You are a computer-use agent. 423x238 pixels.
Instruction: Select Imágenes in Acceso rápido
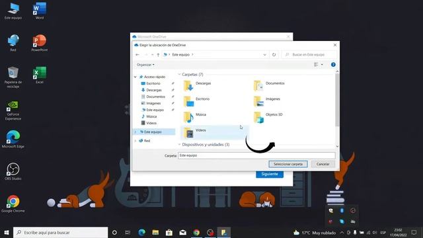coord(153,103)
